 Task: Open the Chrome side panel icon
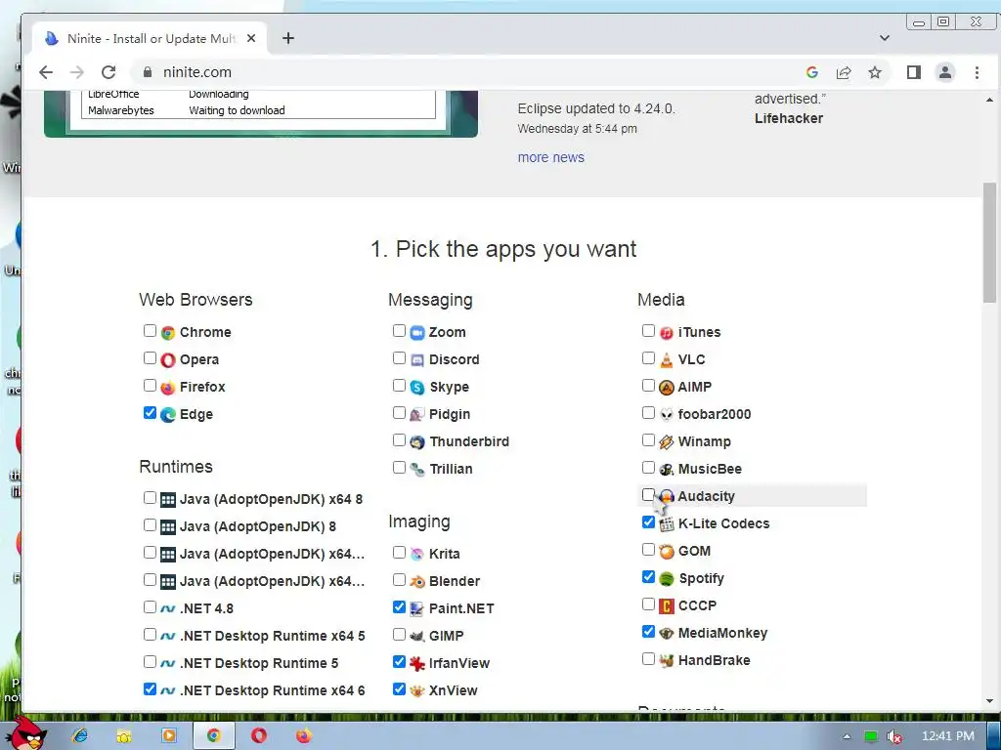point(914,72)
